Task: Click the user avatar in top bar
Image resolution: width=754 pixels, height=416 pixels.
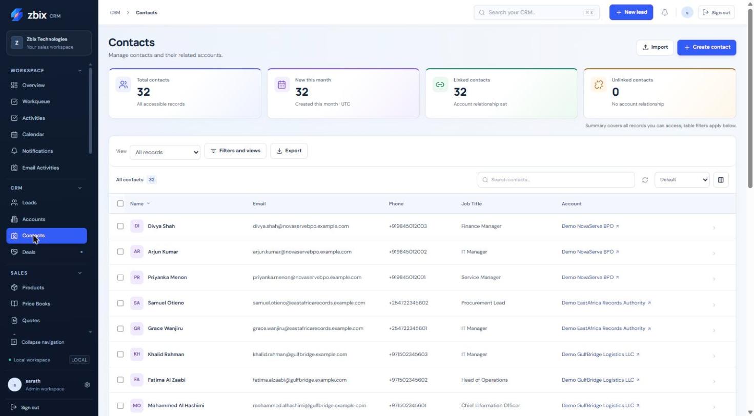Action: [x=687, y=12]
